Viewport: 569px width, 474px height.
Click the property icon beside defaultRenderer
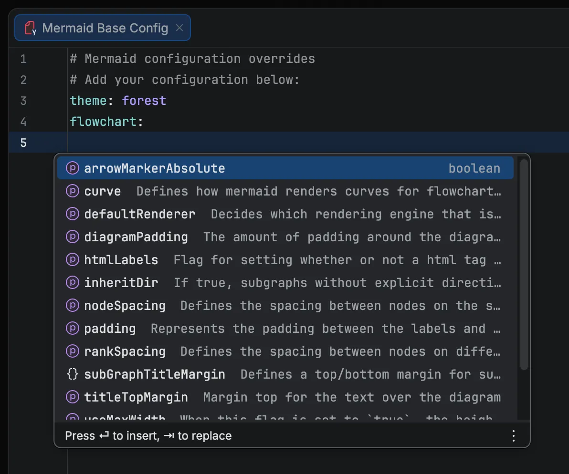[72, 214]
